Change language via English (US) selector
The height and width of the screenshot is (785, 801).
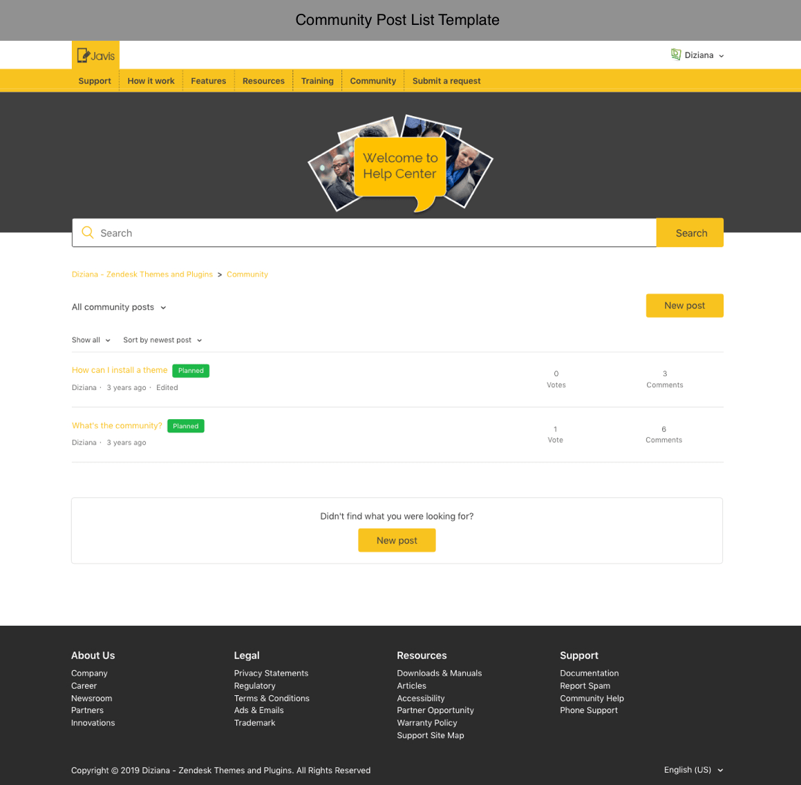(693, 770)
